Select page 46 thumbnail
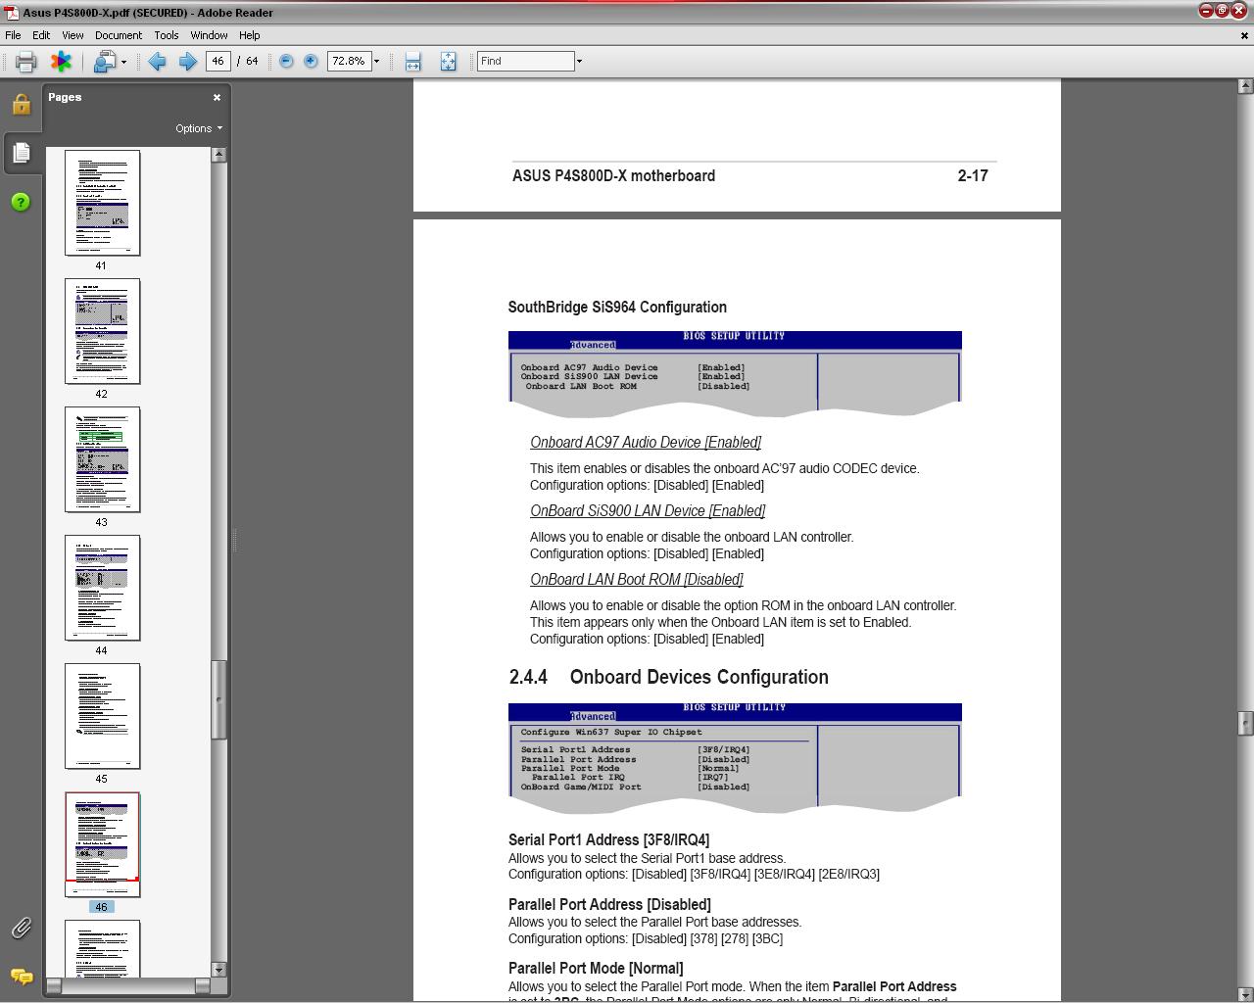 102,844
